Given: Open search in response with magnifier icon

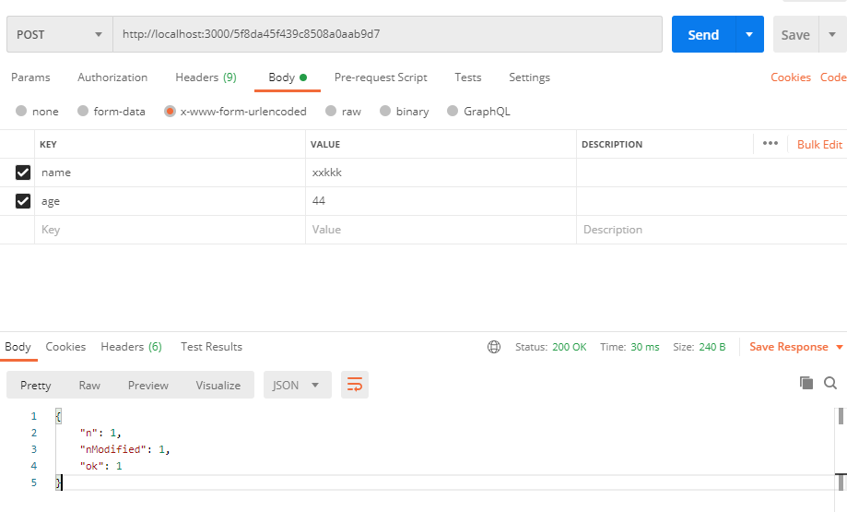Looking at the screenshot, I should tap(830, 383).
